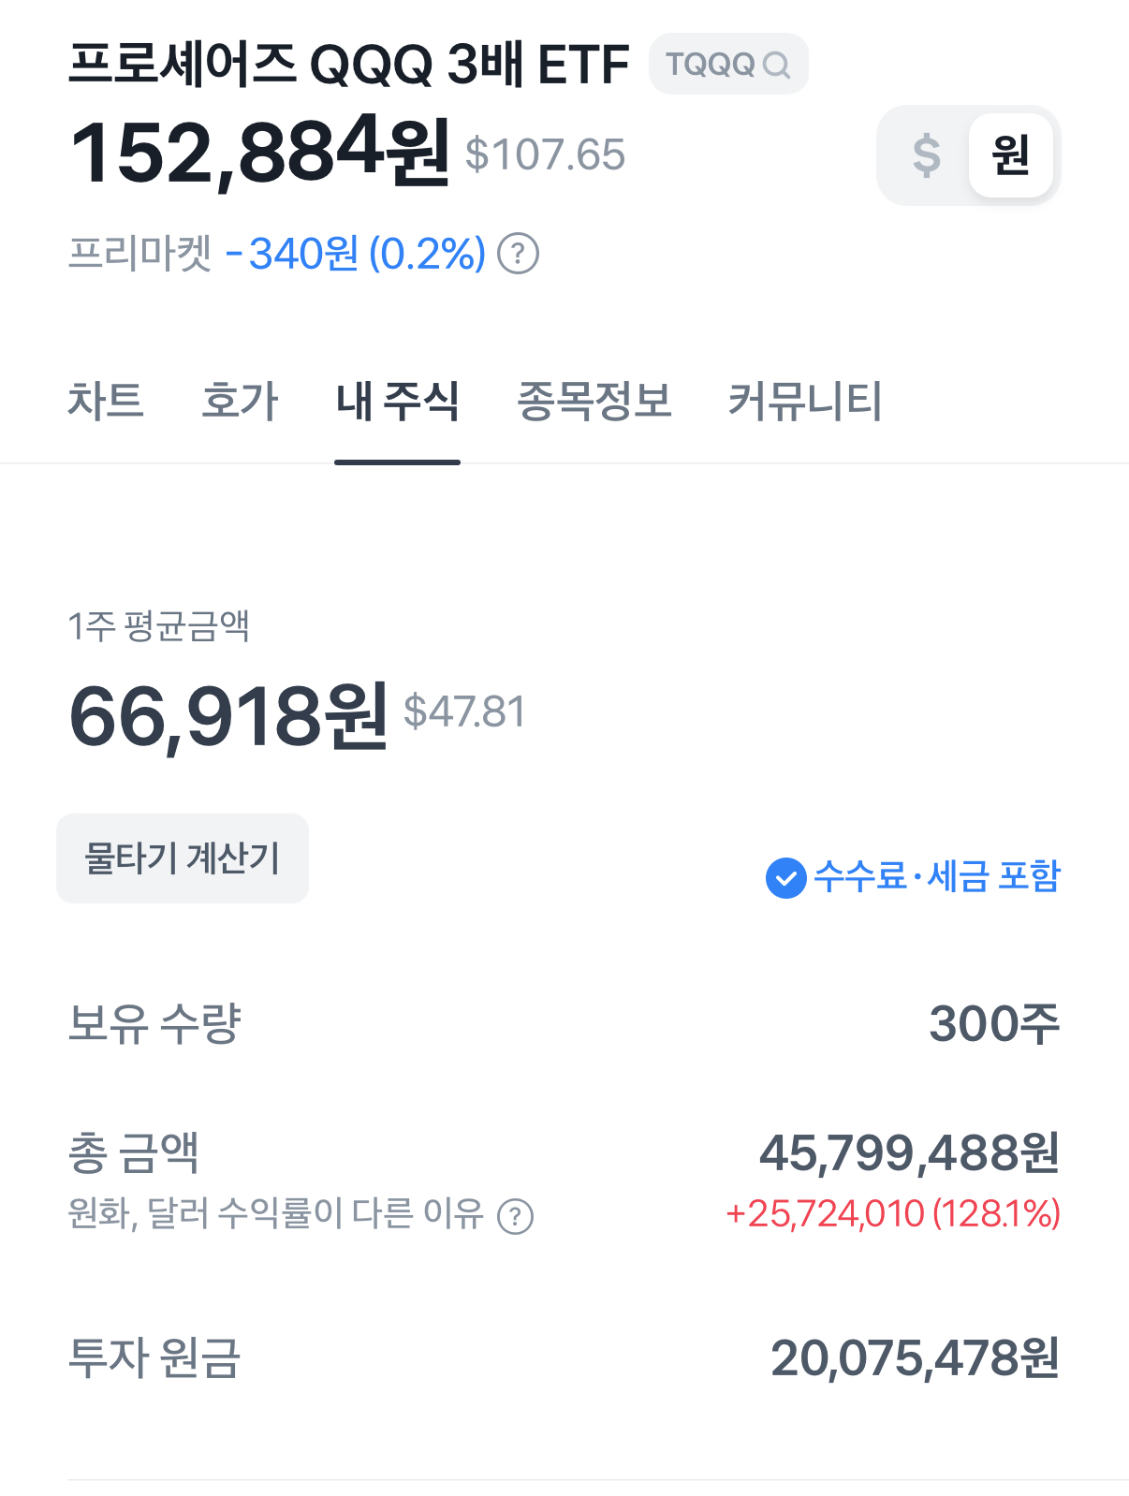Select the 내 주식 tab
The width and height of the screenshot is (1129, 1496).
point(397,401)
